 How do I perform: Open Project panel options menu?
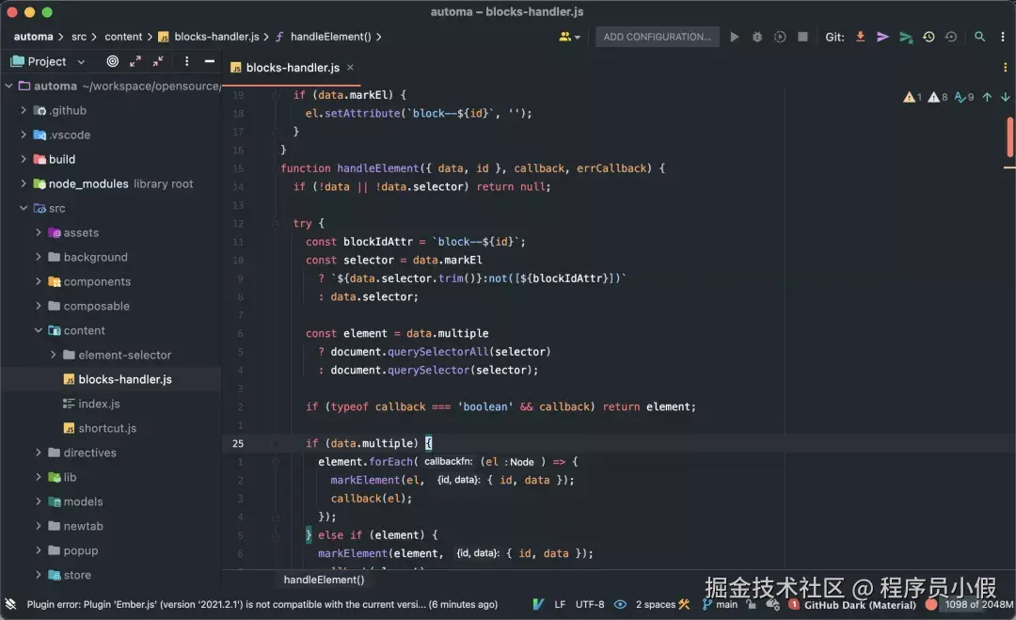[186, 61]
